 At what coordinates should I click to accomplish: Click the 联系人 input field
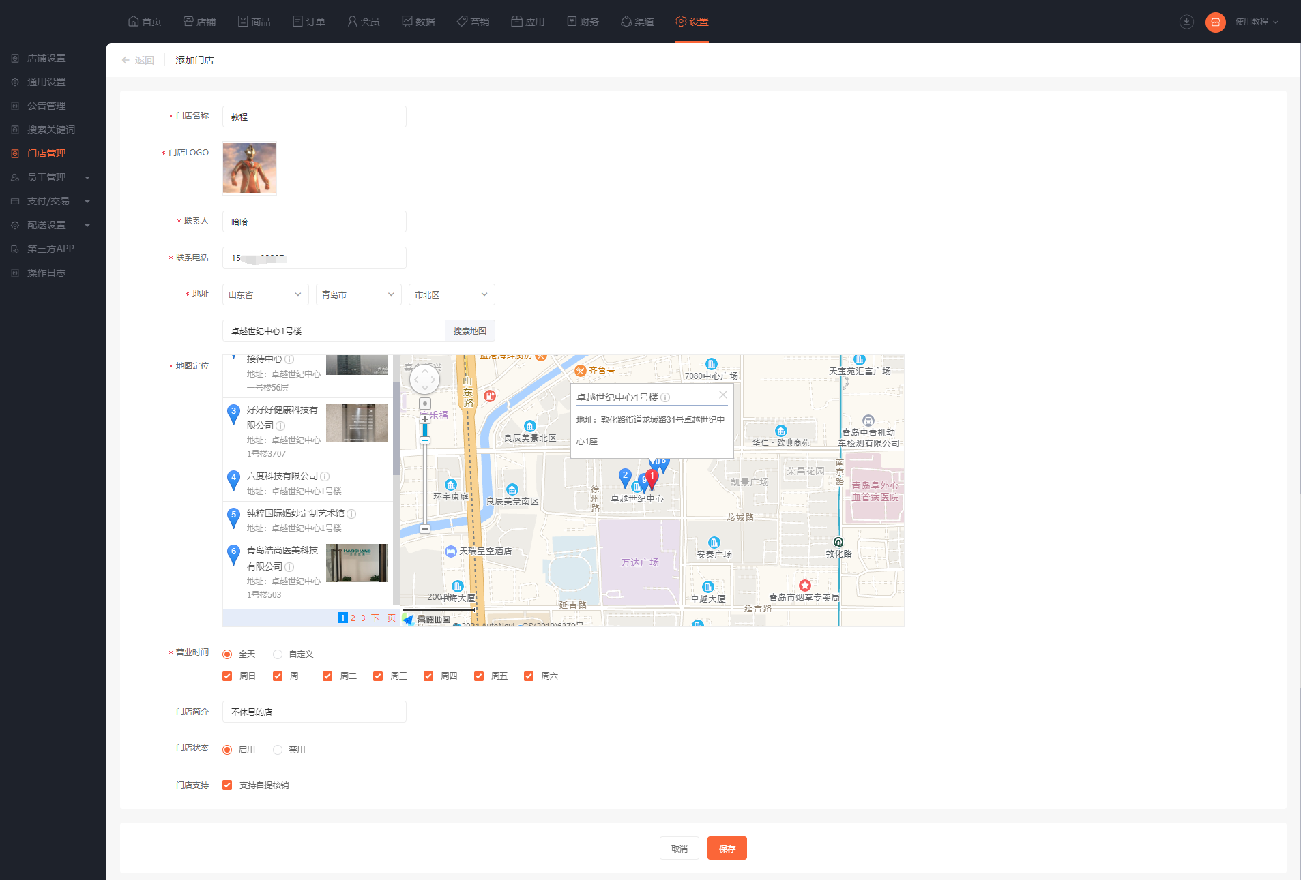tap(315, 222)
